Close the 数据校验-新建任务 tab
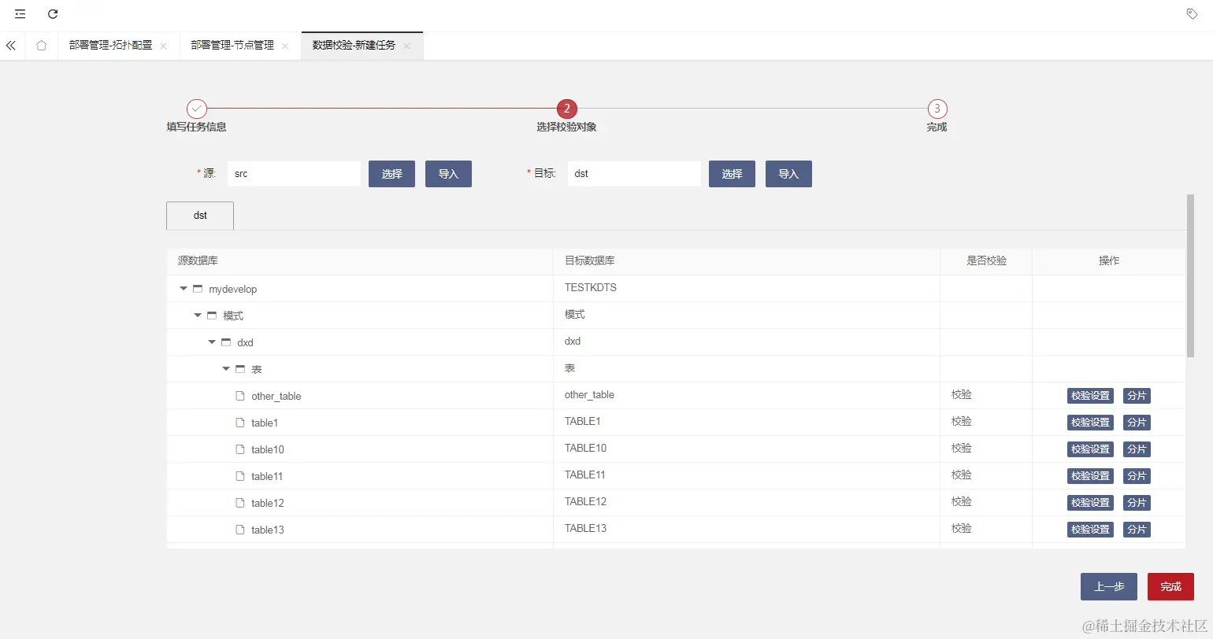 [406, 46]
